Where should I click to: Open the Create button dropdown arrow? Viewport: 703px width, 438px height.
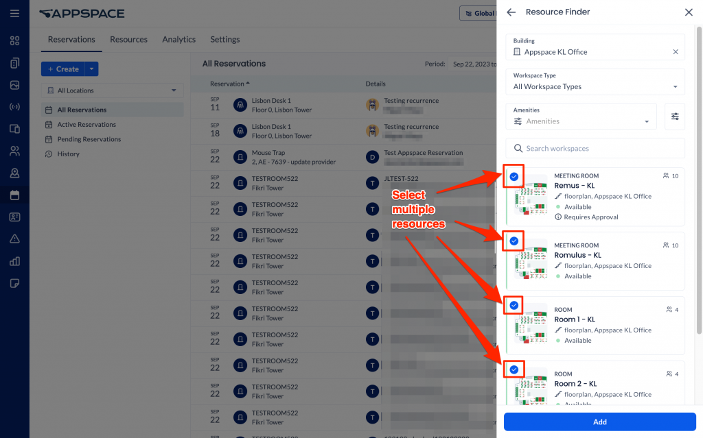[x=91, y=69]
